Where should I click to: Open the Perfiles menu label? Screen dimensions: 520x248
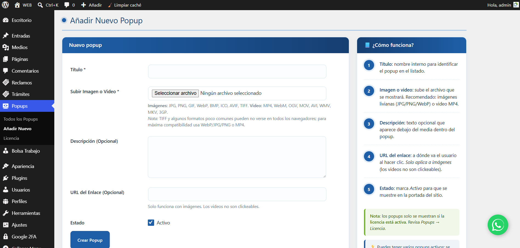(x=19, y=201)
